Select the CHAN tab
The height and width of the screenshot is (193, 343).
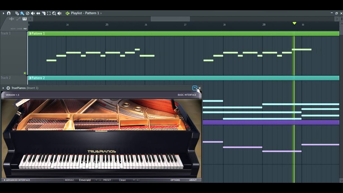(x=20, y=29)
